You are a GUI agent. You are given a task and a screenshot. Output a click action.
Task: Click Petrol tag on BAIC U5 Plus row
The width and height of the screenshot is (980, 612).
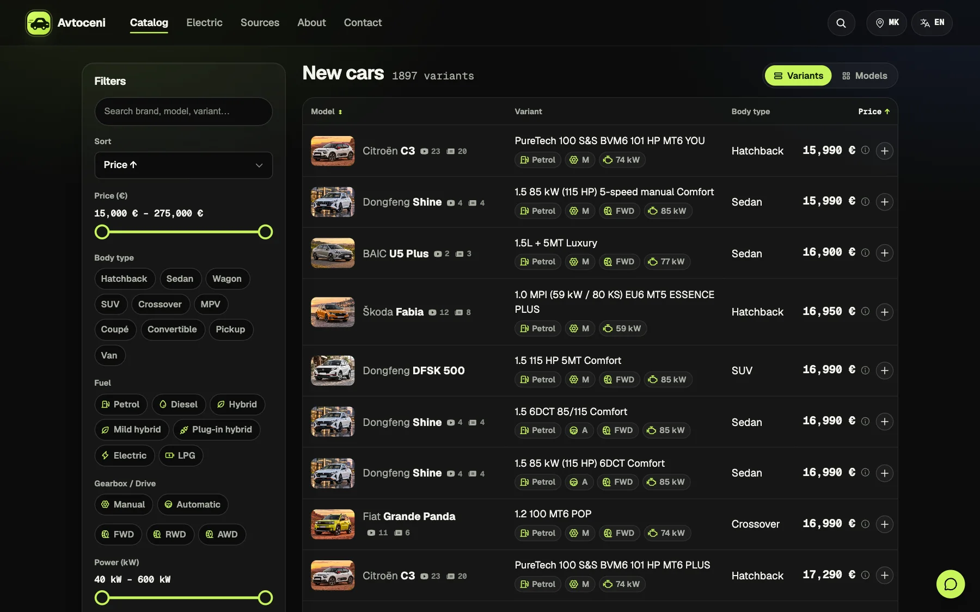(x=538, y=262)
